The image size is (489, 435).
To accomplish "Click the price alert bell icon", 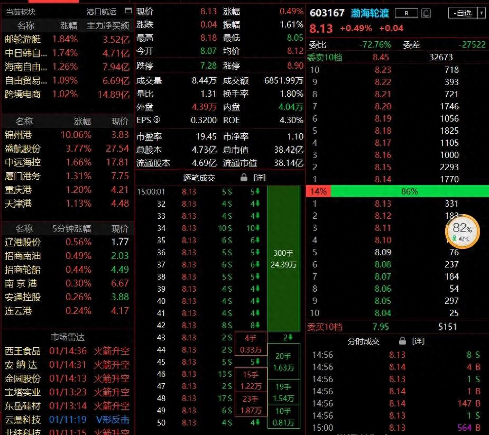I will [426, 13].
